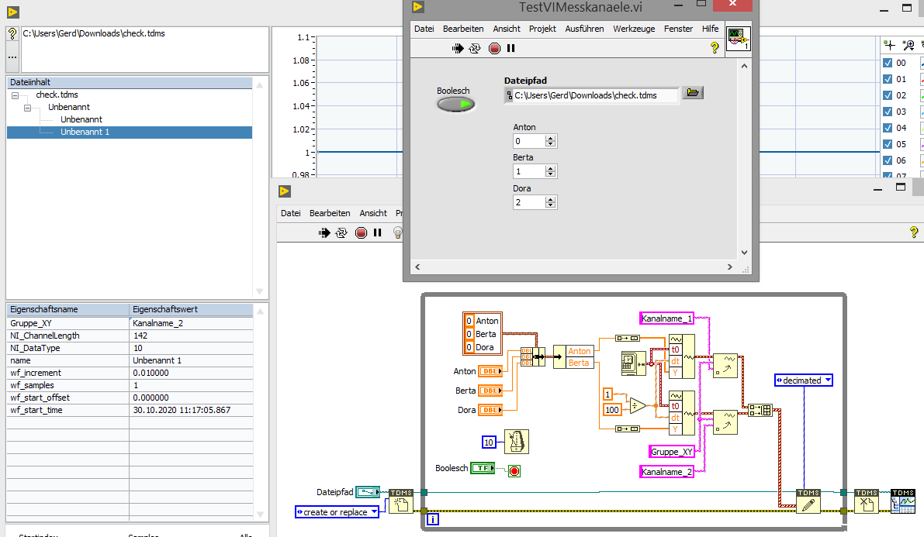Click the TDMS Write pencil node
Screen dimensions: 924x537
click(808, 501)
